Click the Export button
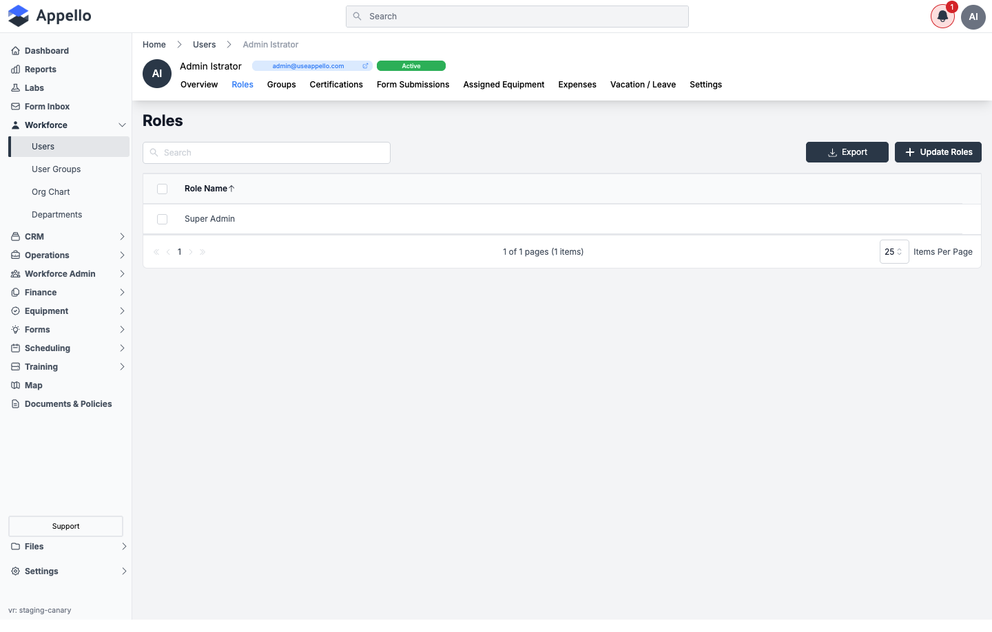This screenshot has height=632, width=992. pos(847,152)
